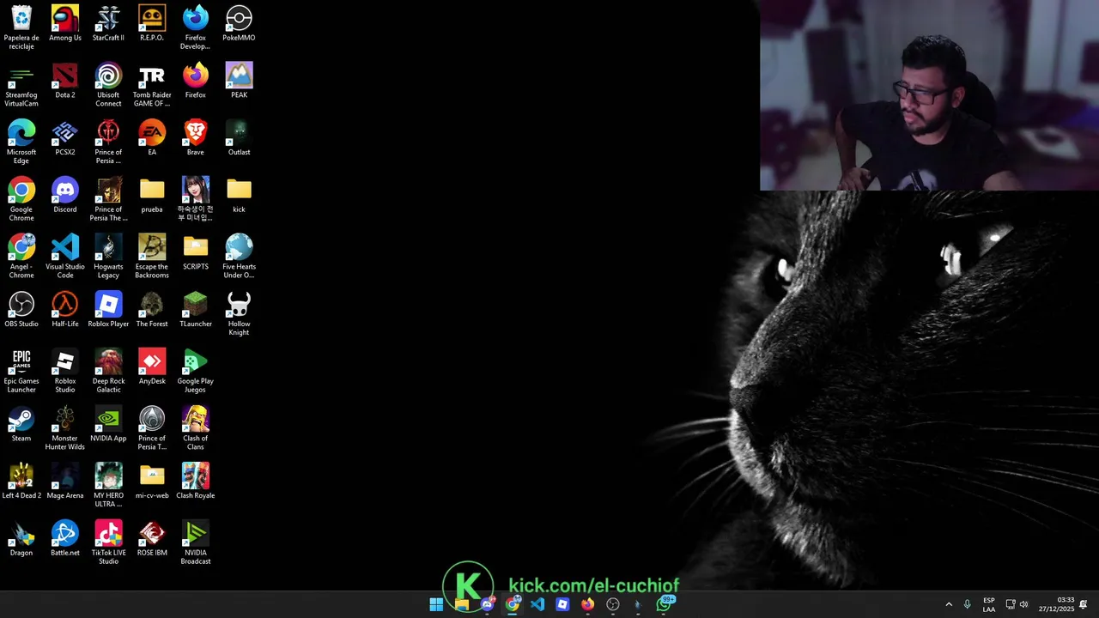Select the Ubisoft Connect shortcut
Viewport: 1099px width, 618px height.
108,85
